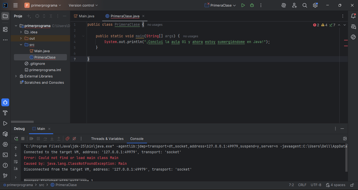The image size is (358, 190).
Task: Switch to Threads & Variables tab
Action: tap(107, 139)
